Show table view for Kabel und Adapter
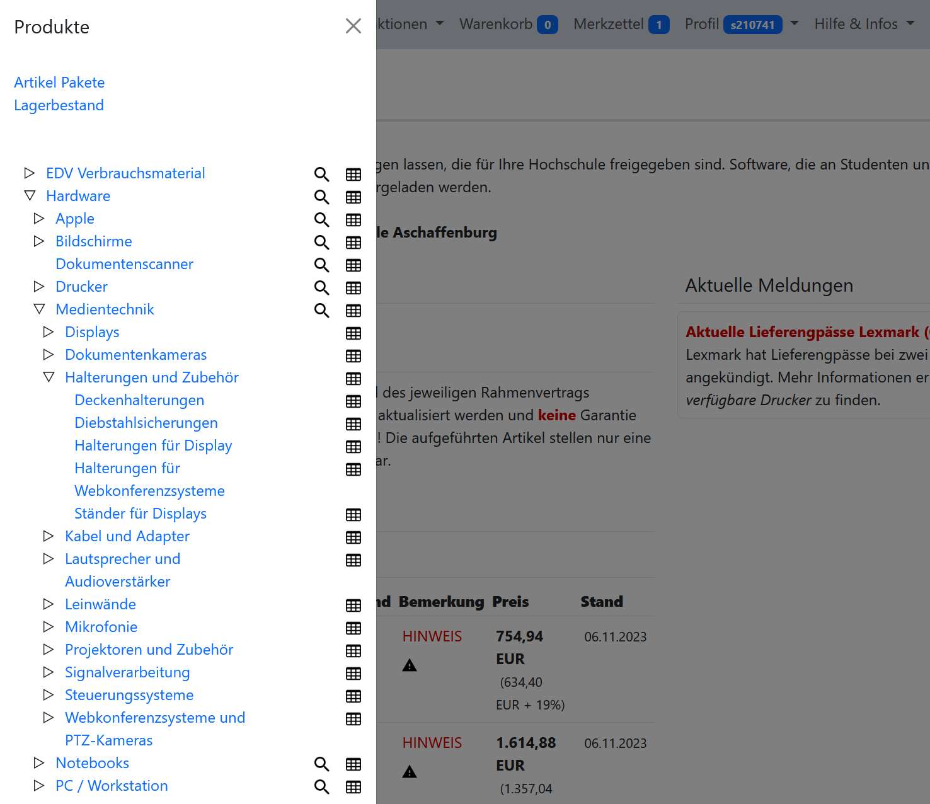930x804 pixels. 353,537
